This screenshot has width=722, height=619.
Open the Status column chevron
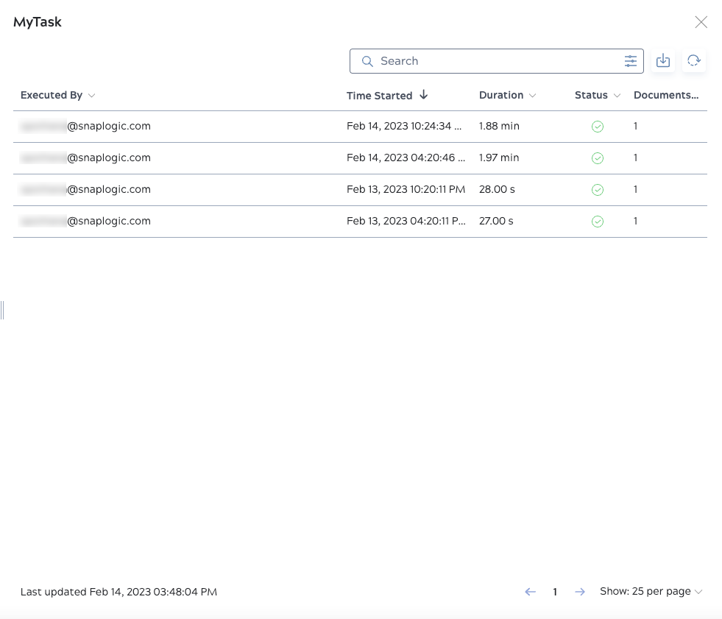tap(617, 96)
